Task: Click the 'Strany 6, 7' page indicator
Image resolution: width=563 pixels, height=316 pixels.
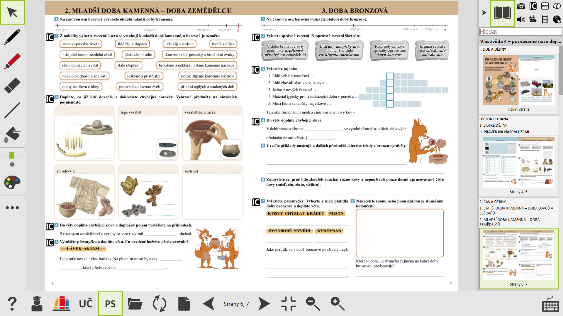Action: 236,304
